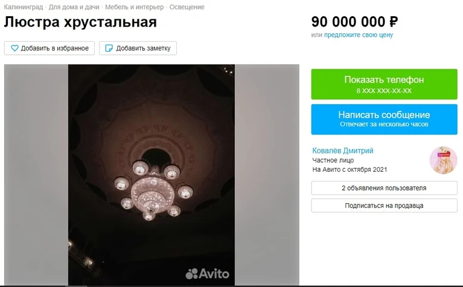Open предложите свою цену link
The image size is (463, 287).
tap(359, 35)
